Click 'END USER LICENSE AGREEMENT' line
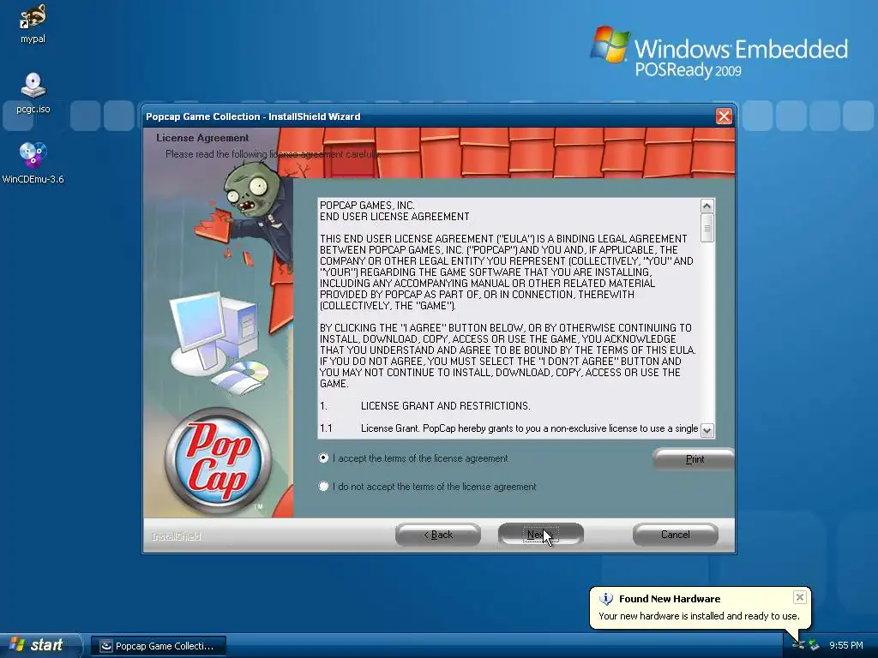The width and height of the screenshot is (878, 658). (394, 217)
